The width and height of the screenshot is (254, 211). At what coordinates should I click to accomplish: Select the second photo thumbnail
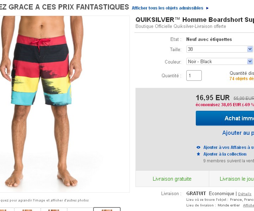coord(28,209)
